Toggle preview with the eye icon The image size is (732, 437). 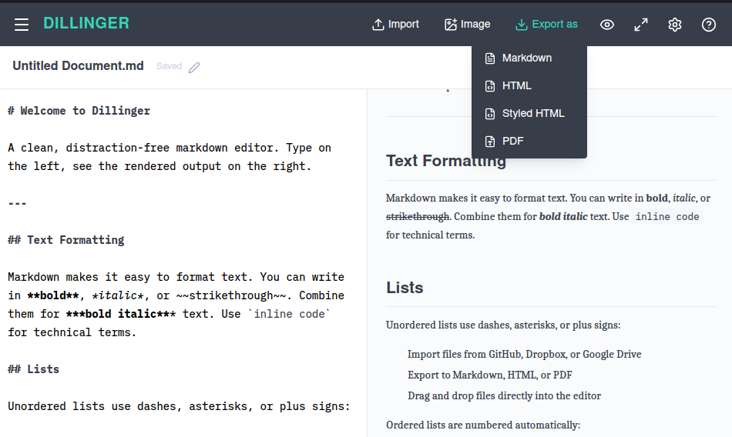(607, 25)
